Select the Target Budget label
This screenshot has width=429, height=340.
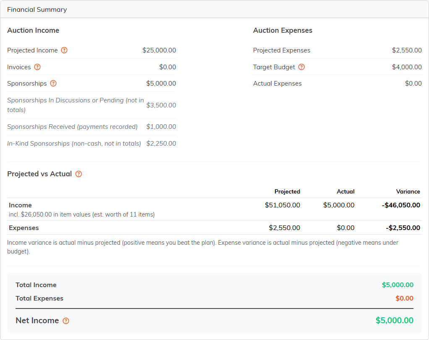pyautogui.click(x=274, y=67)
